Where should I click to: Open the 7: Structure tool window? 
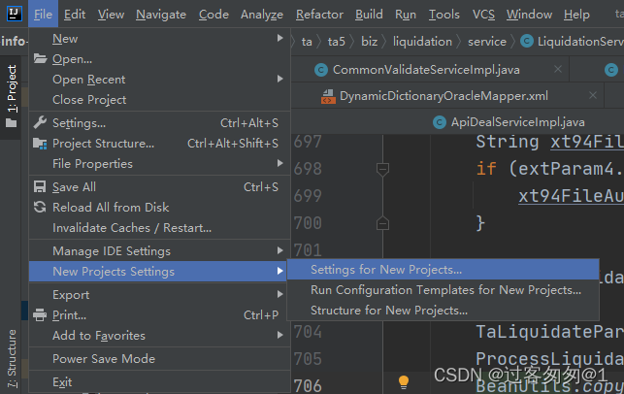coord(12,359)
